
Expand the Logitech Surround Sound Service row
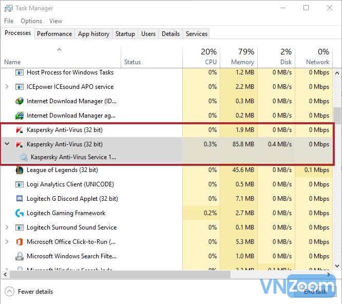(x=7, y=227)
